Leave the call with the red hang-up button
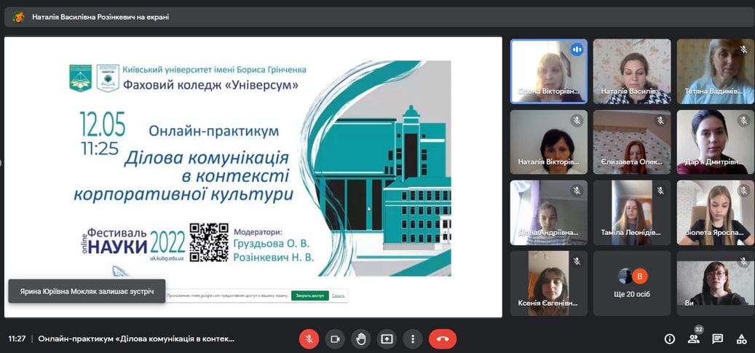This screenshot has height=353, width=755. coord(443,339)
